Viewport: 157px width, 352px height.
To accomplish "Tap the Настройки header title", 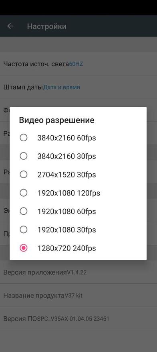I will pyautogui.click(x=46, y=26).
